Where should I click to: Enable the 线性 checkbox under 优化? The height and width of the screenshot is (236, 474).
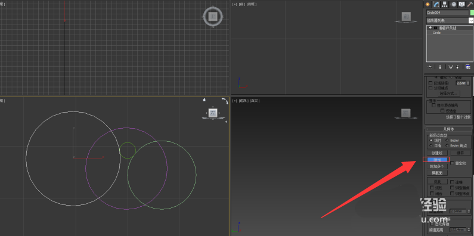pyautogui.click(x=432, y=188)
